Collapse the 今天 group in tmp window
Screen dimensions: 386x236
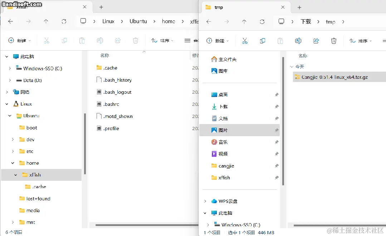[x=292, y=67]
